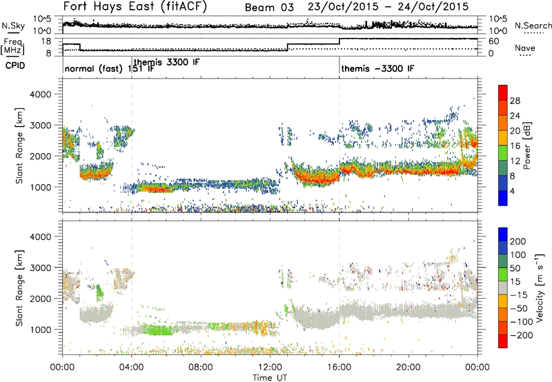Click the 60 tick on Nave axis
This screenshot has width=552, height=382.
click(493, 41)
